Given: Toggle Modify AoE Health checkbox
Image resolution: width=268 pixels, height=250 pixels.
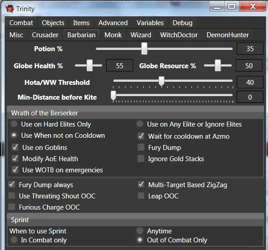Looking at the screenshot, I should click(x=15, y=158).
